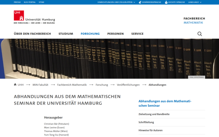This screenshot has width=219, height=137.
Task: Open the search magnifier icon
Action: click(x=200, y=34)
